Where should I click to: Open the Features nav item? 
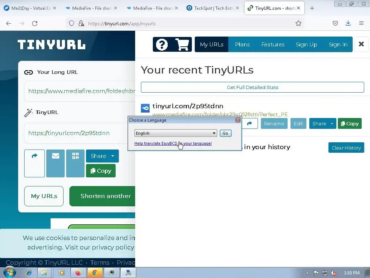273,45
